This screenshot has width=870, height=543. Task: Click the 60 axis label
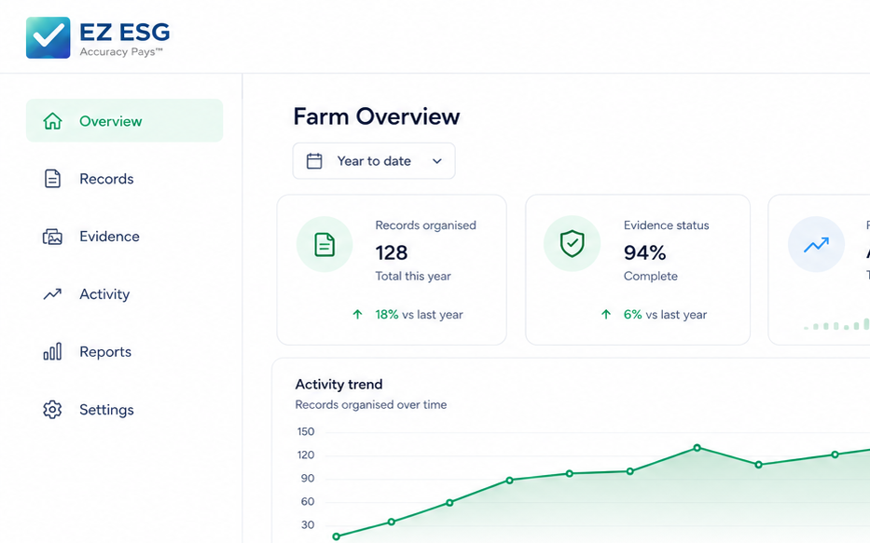click(308, 501)
